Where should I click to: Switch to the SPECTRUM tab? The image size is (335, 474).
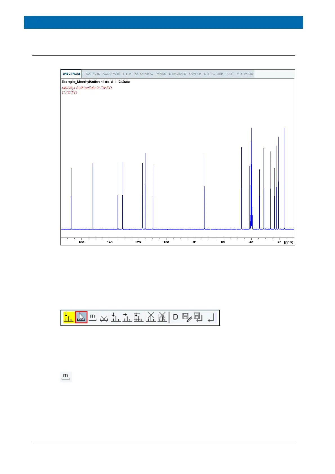pos(71,74)
